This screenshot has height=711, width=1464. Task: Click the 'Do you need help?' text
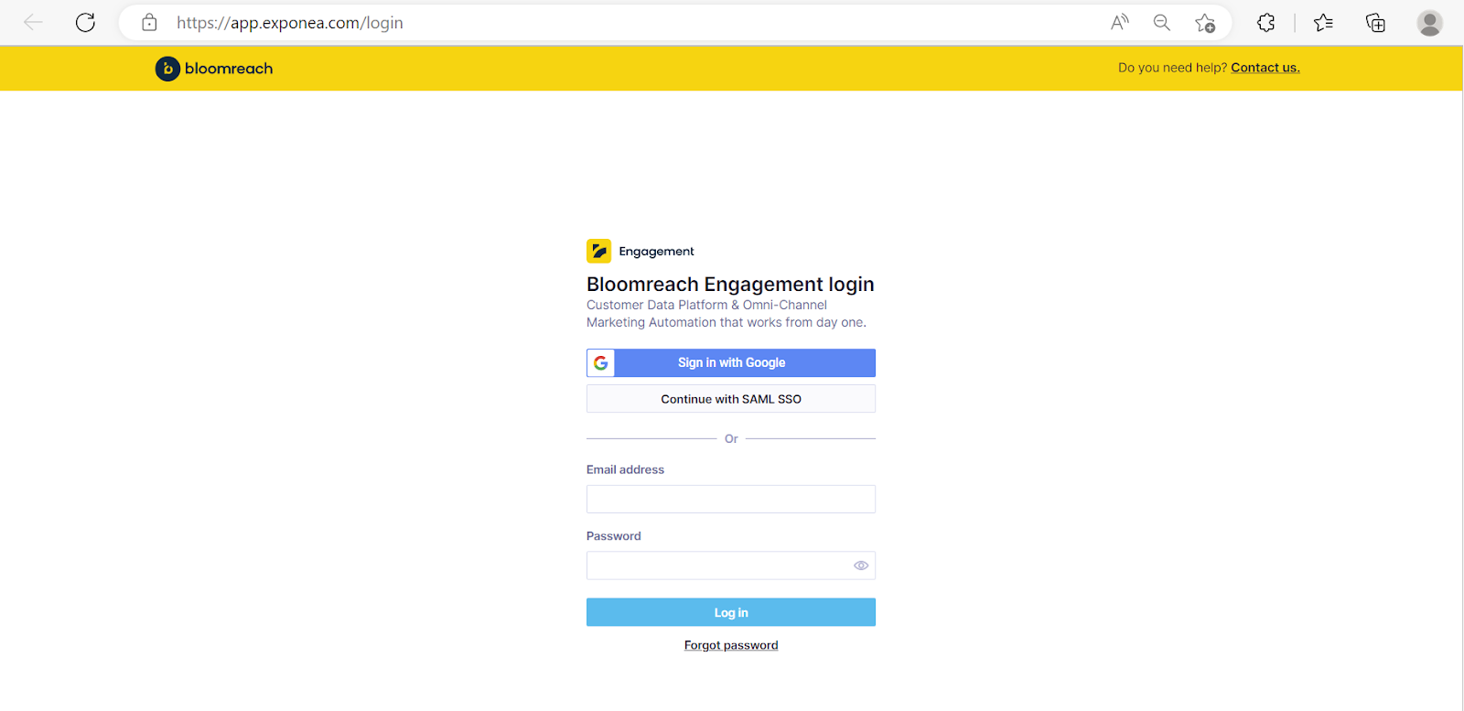click(x=1172, y=68)
